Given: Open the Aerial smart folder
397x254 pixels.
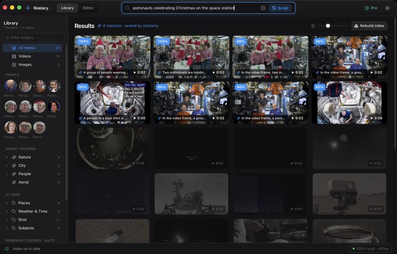Looking at the screenshot, I should pos(32,182).
